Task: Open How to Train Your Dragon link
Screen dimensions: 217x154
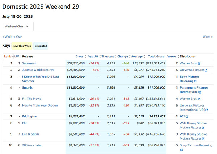Action: (x=40, y=105)
